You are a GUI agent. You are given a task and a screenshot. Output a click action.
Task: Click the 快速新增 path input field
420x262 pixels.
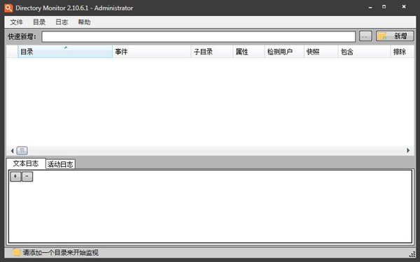[199, 36]
